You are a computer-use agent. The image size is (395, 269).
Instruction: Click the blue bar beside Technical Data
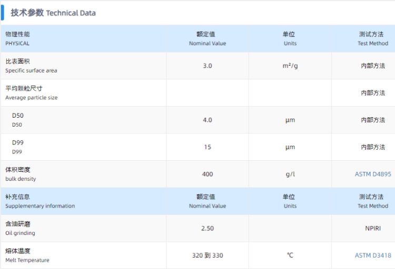[x=2, y=13]
